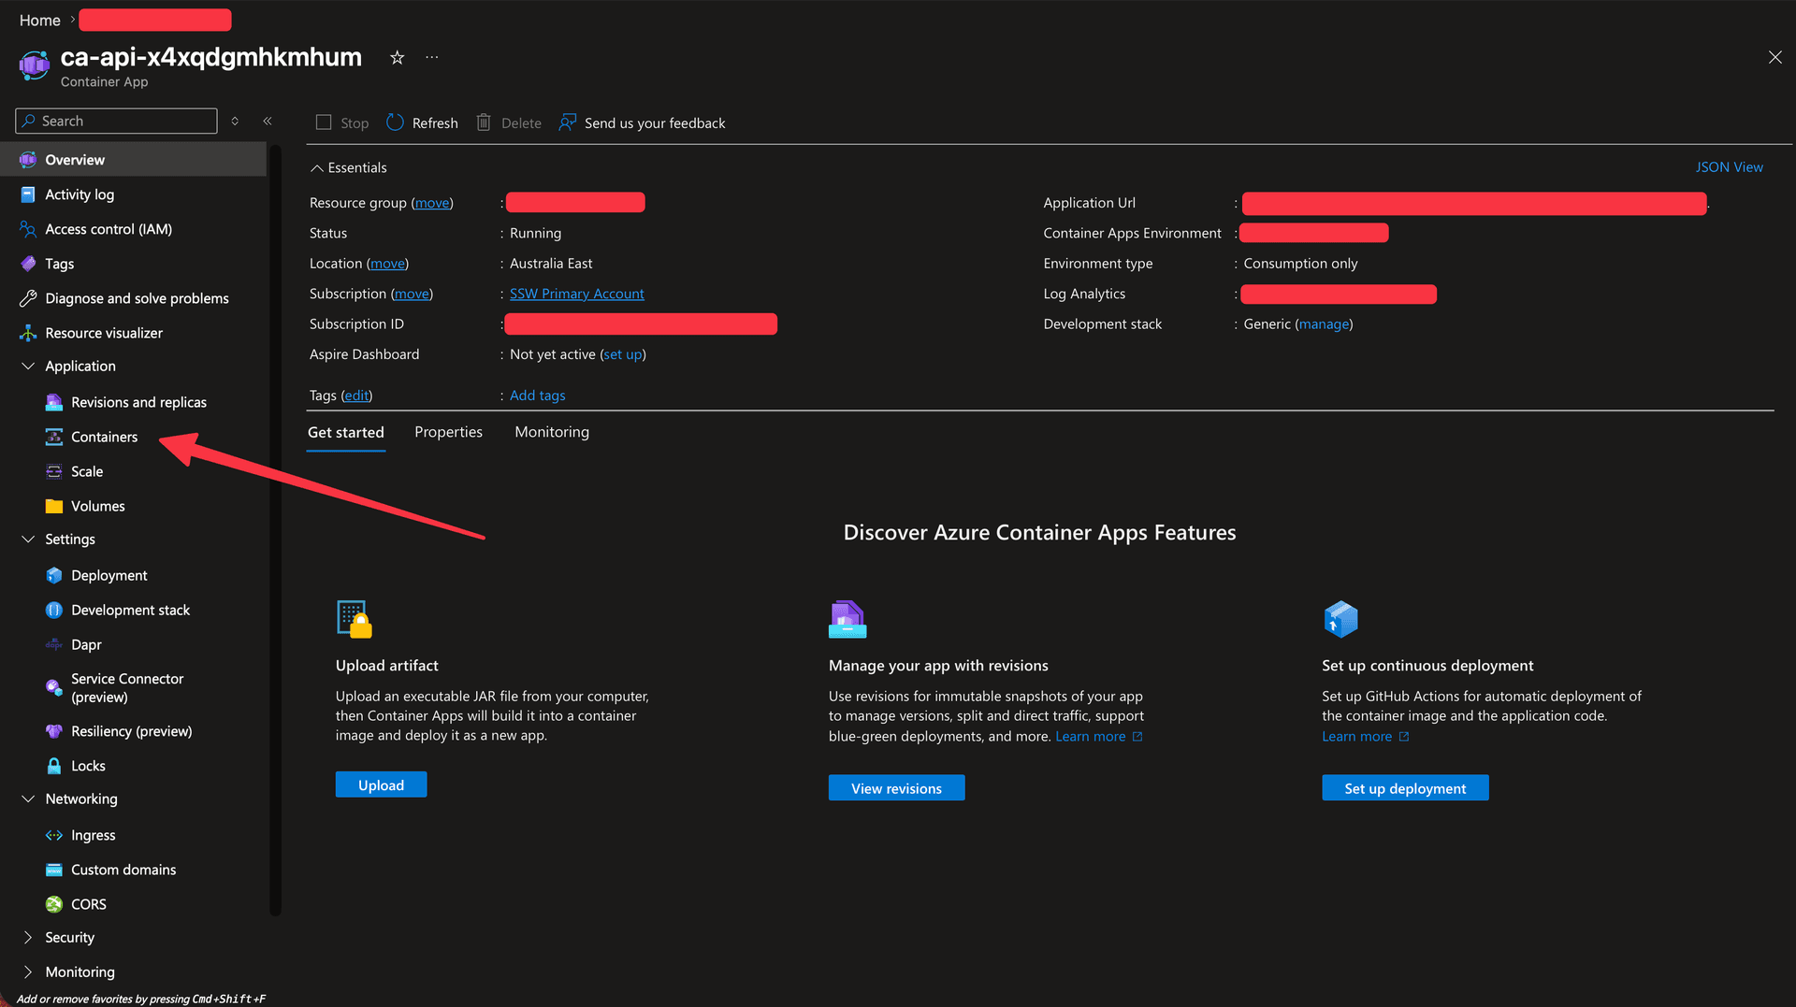Screen dimensions: 1796x1007
Task: Click the container app logo icon
Action: point(34,65)
